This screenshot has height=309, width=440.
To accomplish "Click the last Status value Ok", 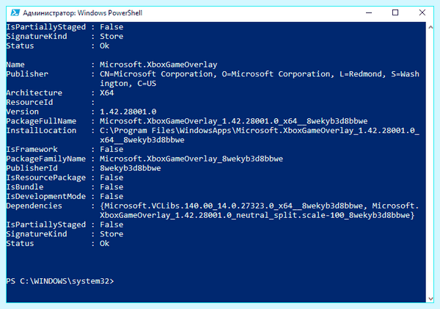I will [105, 244].
